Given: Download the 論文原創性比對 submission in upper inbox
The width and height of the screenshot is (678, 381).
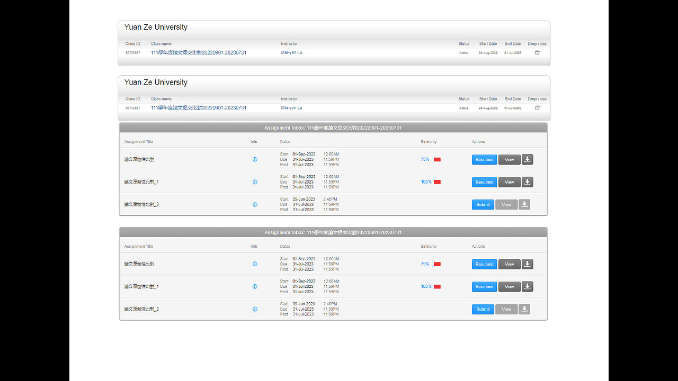Looking at the screenshot, I should [x=528, y=159].
